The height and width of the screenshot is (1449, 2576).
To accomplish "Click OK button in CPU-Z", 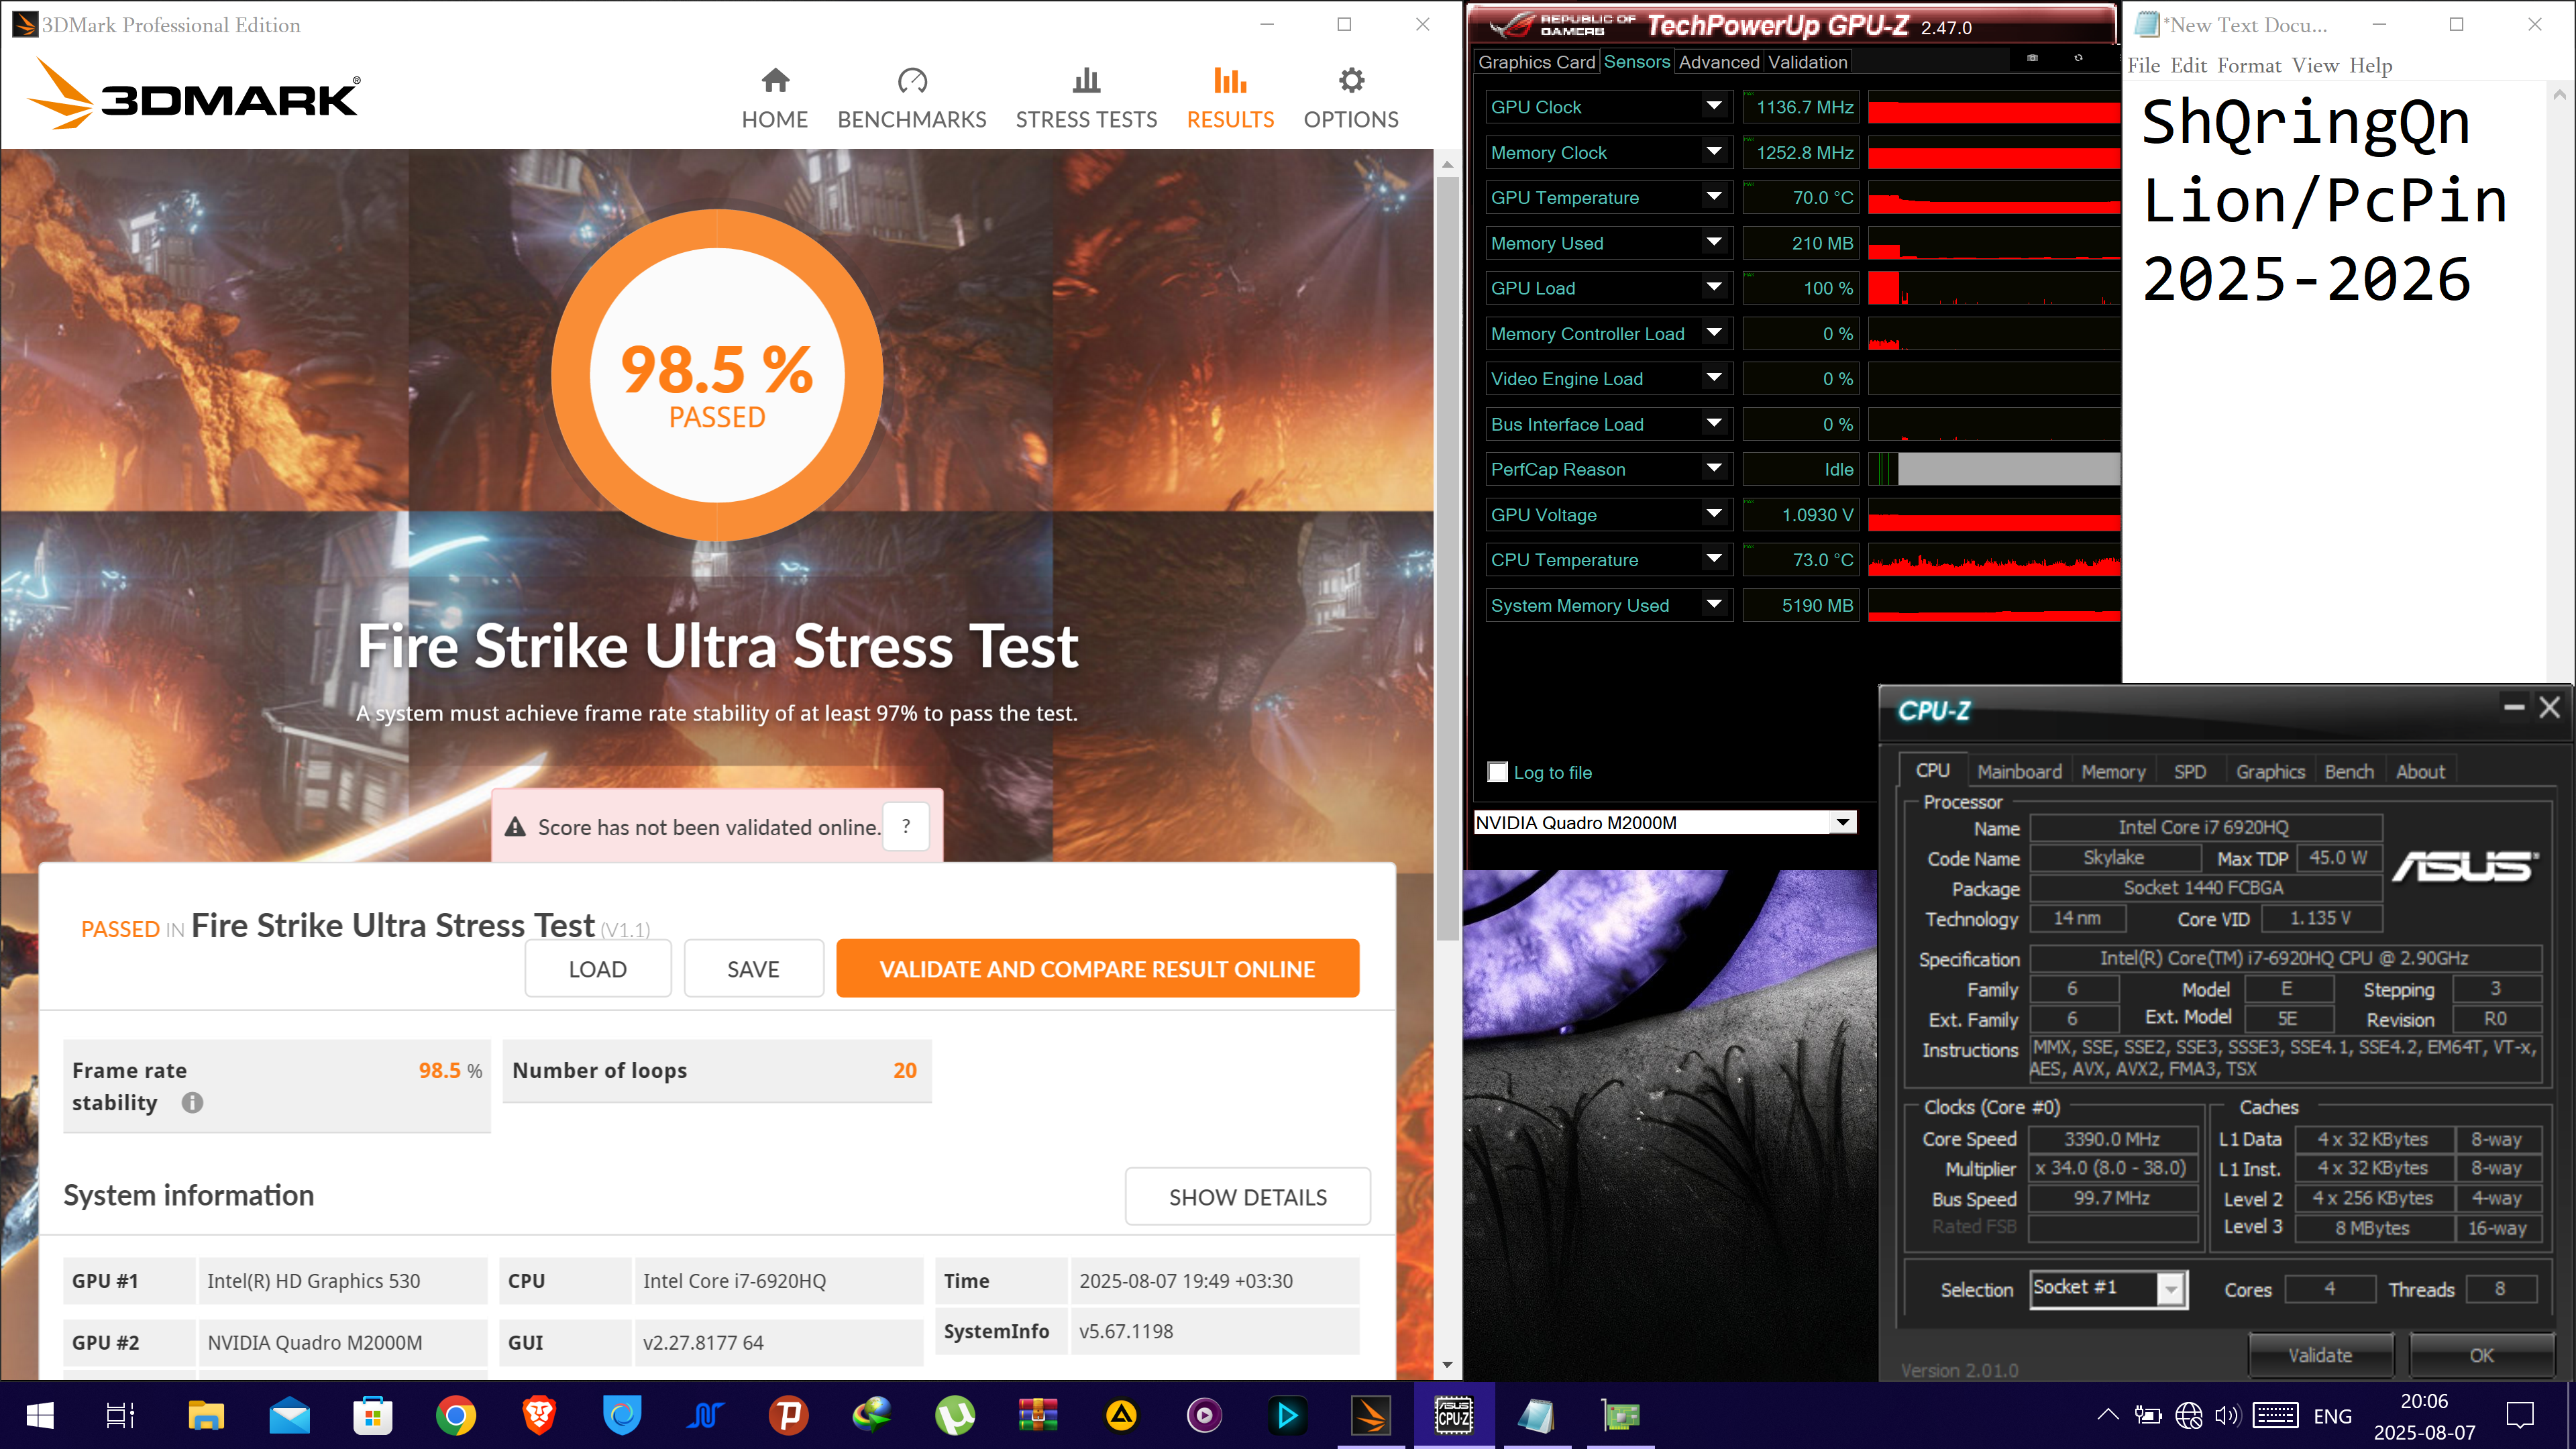I will (x=2481, y=1355).
